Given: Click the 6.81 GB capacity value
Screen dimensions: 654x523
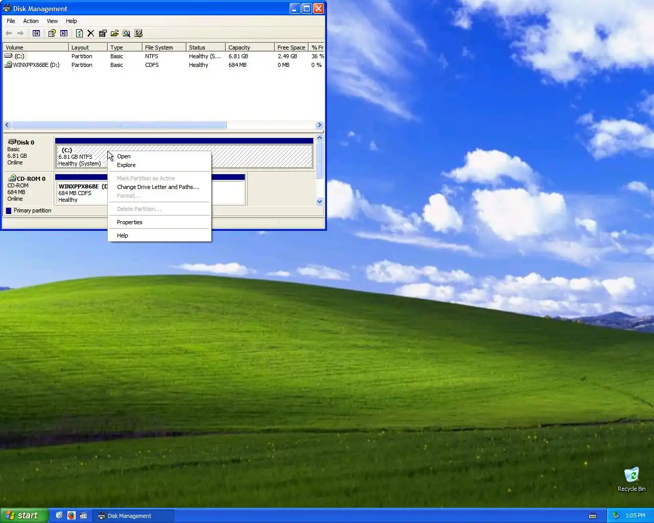Looking at the screenshot, I should pyautogui.click(x=238, y=56).
